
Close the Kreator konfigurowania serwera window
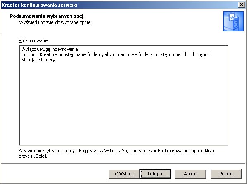coord(242,5)
